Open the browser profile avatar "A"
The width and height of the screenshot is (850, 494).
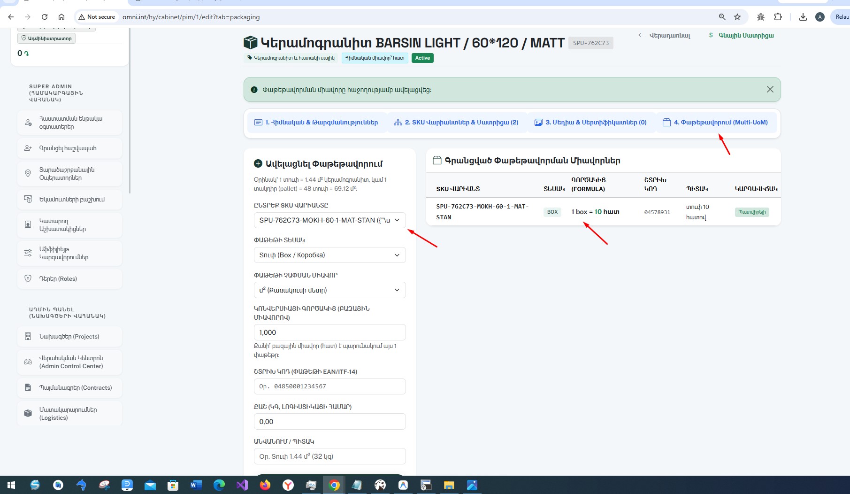[x=820, y=17]
